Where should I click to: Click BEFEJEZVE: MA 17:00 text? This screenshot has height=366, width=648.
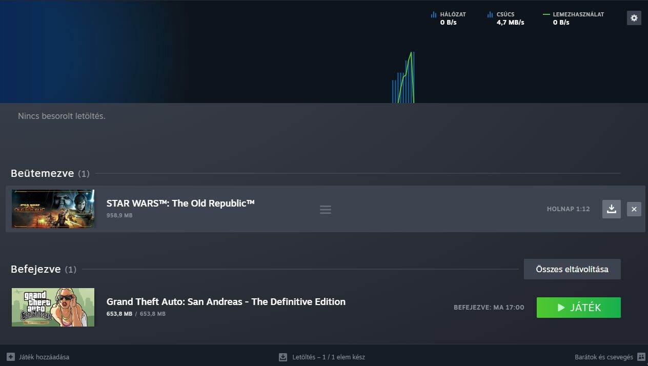[489, 308]
